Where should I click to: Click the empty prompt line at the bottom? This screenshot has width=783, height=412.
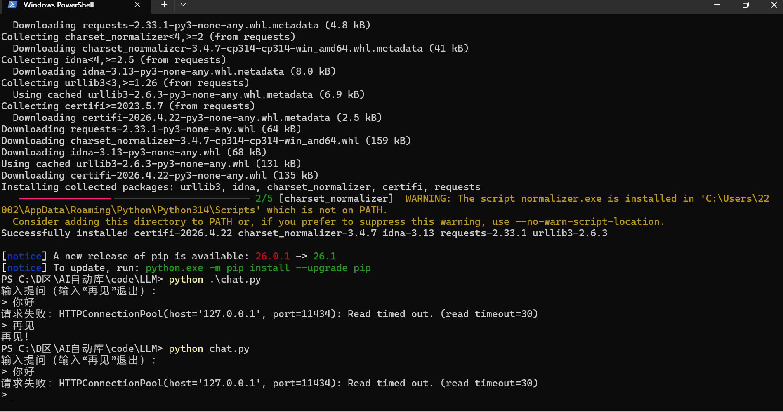(x=391, y=395)
